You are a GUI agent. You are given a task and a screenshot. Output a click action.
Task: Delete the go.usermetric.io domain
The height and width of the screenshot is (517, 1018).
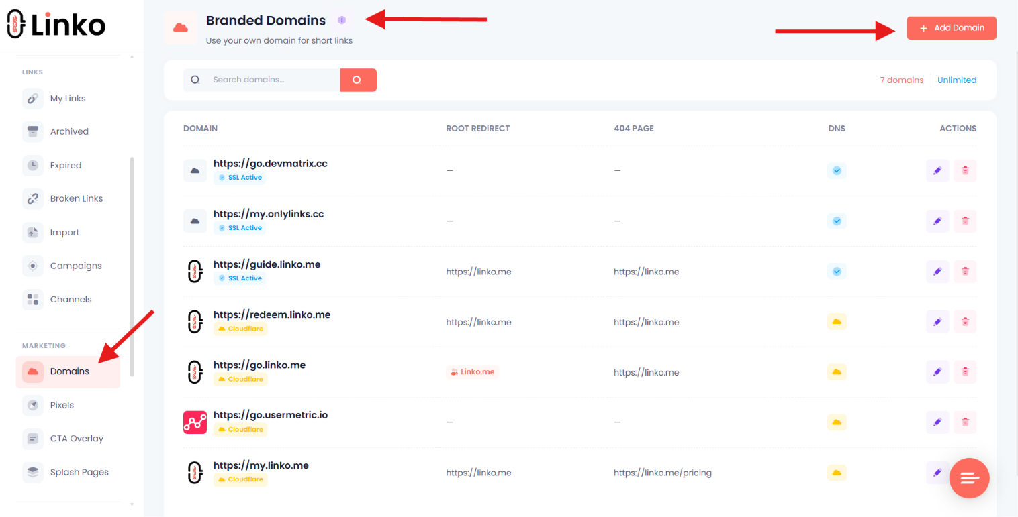[965, 422]
